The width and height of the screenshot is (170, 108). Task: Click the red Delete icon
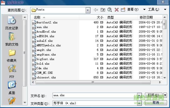117,10
